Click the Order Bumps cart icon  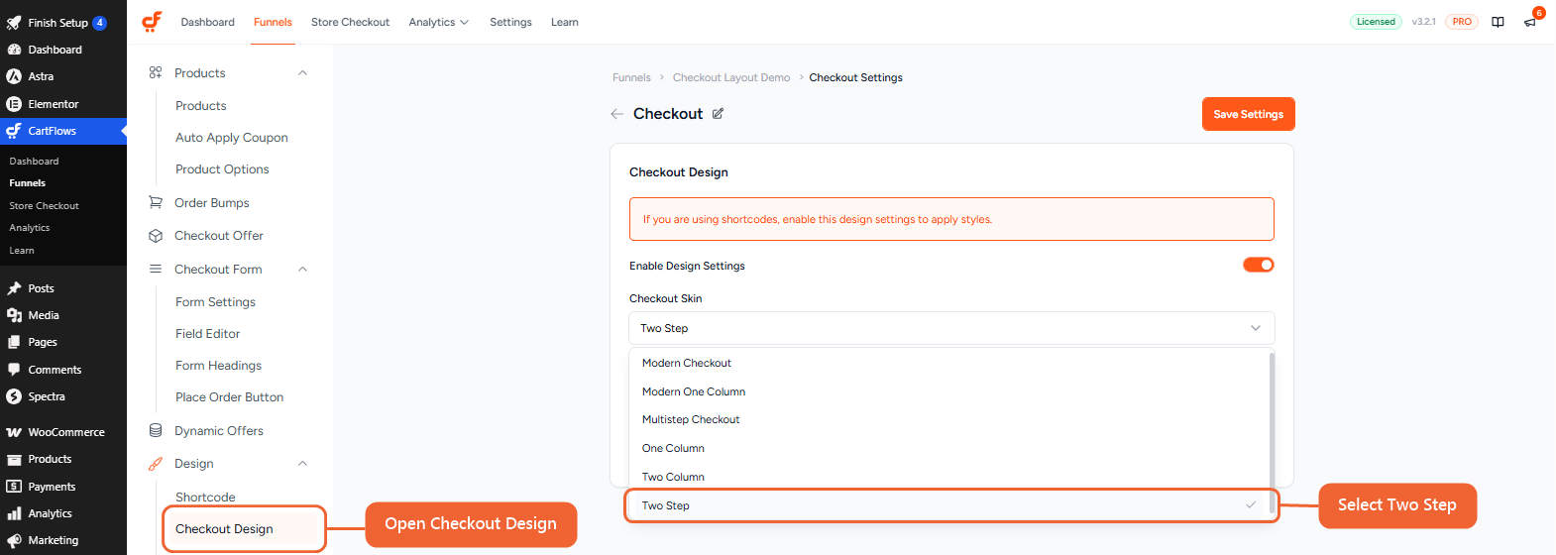point(156,202)
